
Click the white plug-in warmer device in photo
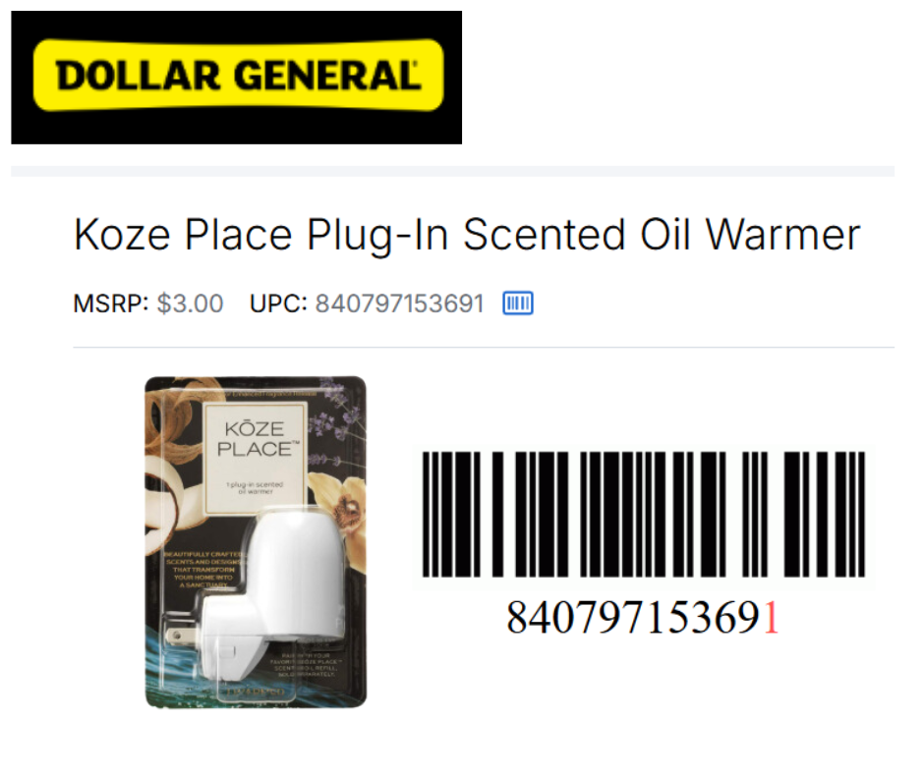coord(273,595)
